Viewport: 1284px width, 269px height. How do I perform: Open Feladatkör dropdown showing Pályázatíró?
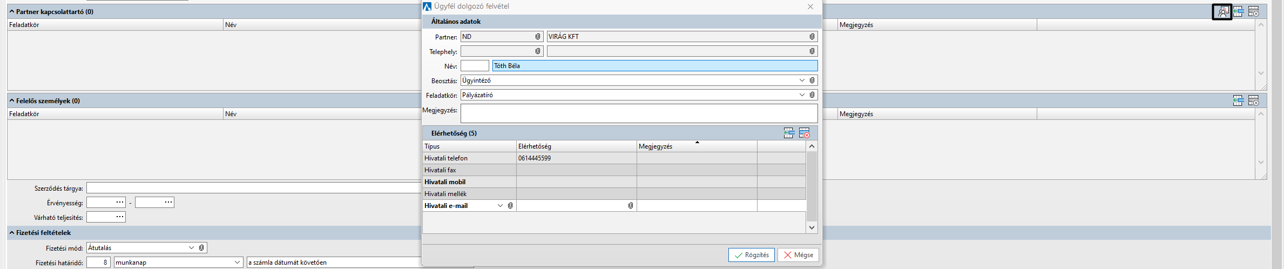click(802, 95)
